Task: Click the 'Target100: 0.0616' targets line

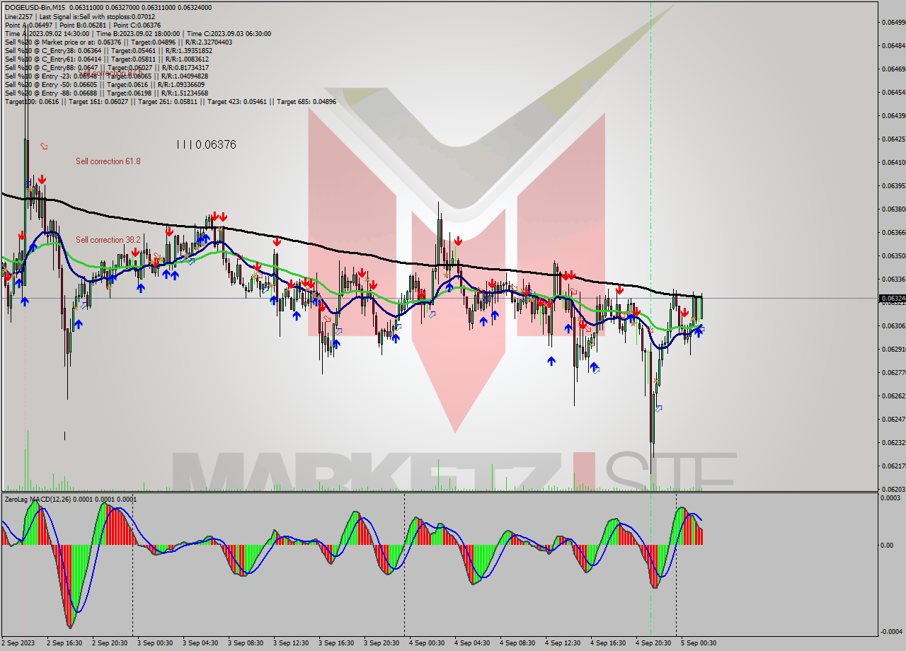Action: point(171,101)
